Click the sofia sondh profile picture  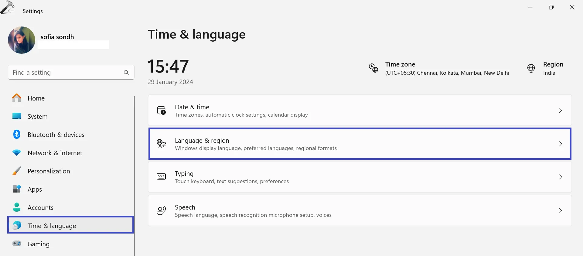pyautogui.click(x=22, y=40)
